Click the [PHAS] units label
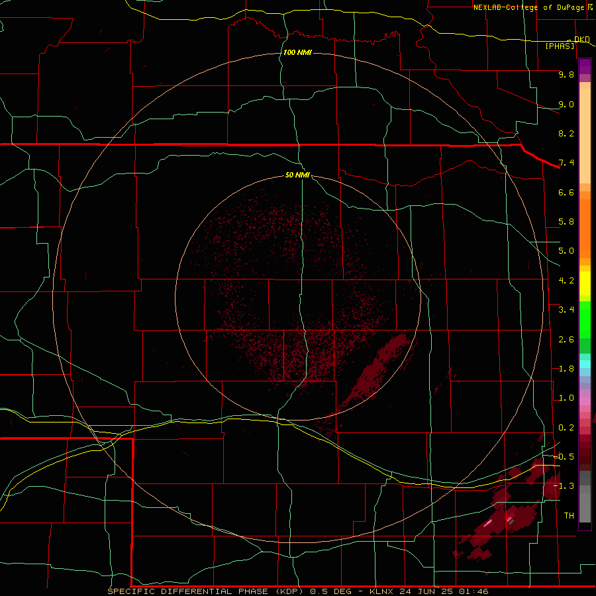The width and height of the screenshot is (596, 596). coord(560,46)
